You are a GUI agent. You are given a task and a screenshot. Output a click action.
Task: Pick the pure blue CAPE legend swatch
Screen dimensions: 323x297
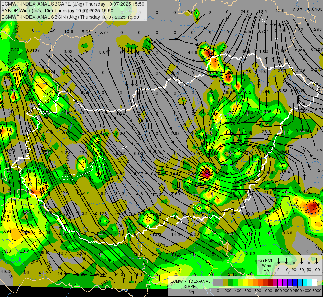(295, 282)
